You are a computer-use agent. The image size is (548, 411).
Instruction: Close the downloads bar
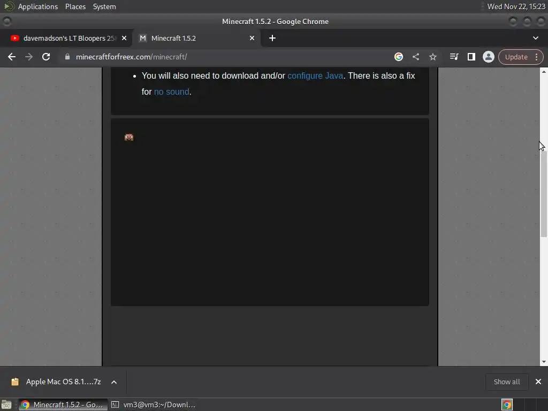pos(538,382)
